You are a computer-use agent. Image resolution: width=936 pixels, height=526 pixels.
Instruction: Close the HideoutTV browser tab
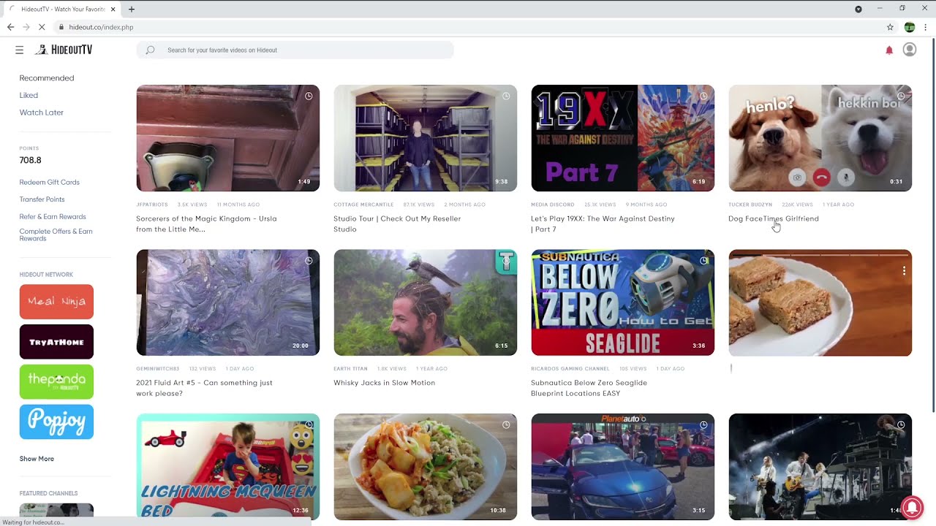pos(113,9)
